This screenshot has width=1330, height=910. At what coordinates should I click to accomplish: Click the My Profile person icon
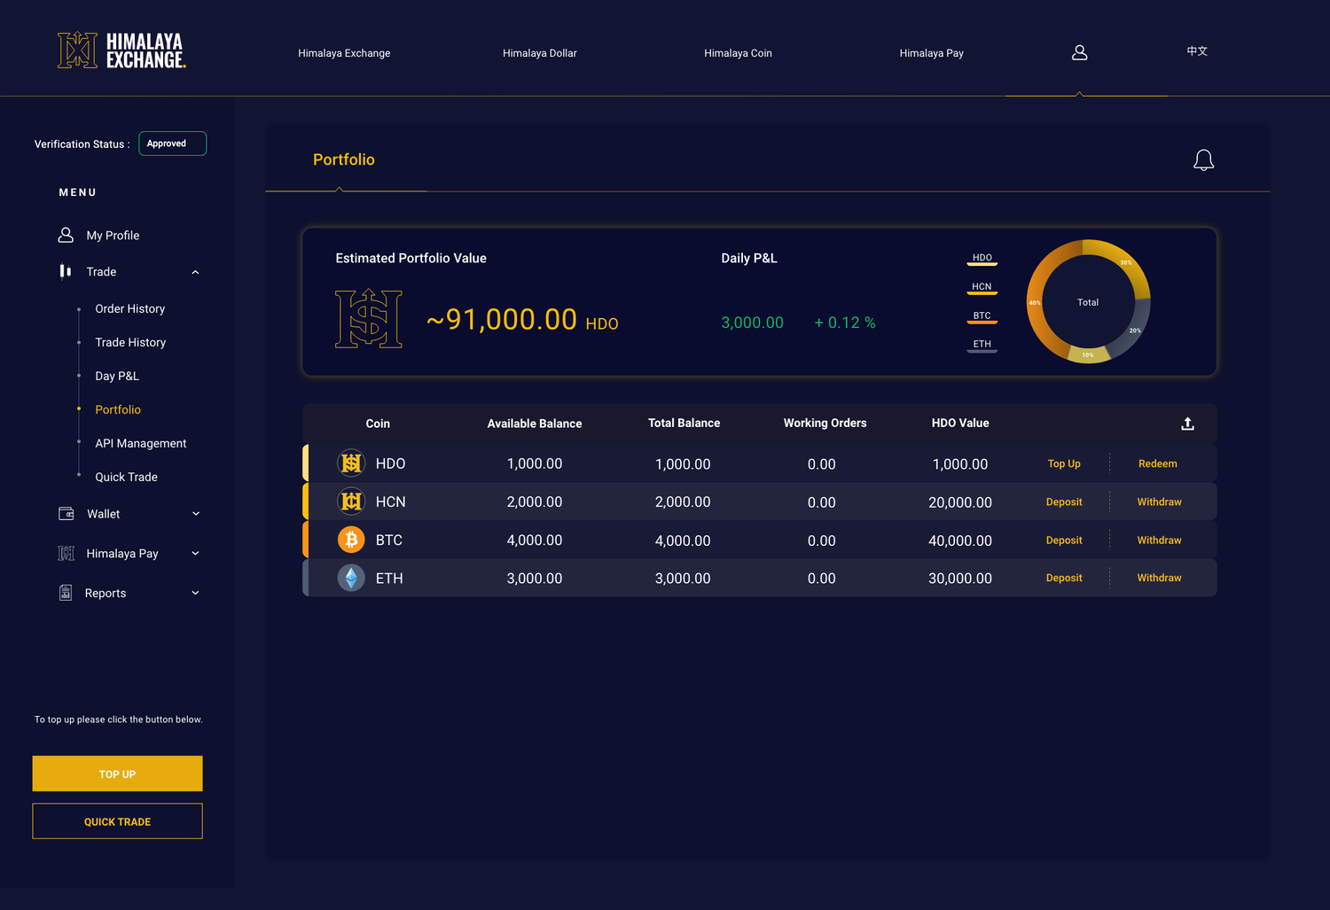pyautogui.click(x=66, y=235)
